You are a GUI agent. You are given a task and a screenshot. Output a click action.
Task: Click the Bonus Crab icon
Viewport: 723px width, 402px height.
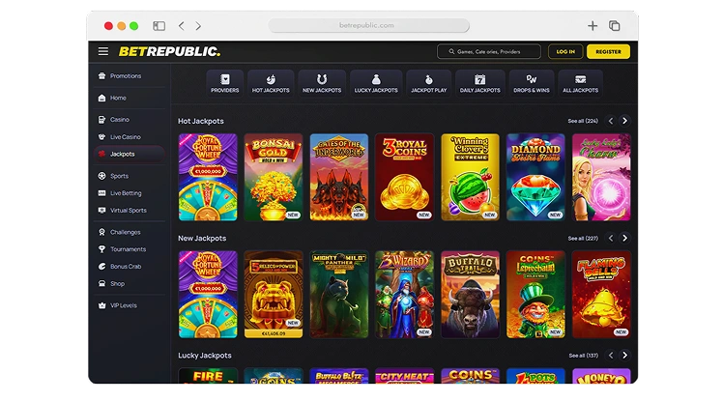coord(101,267)
